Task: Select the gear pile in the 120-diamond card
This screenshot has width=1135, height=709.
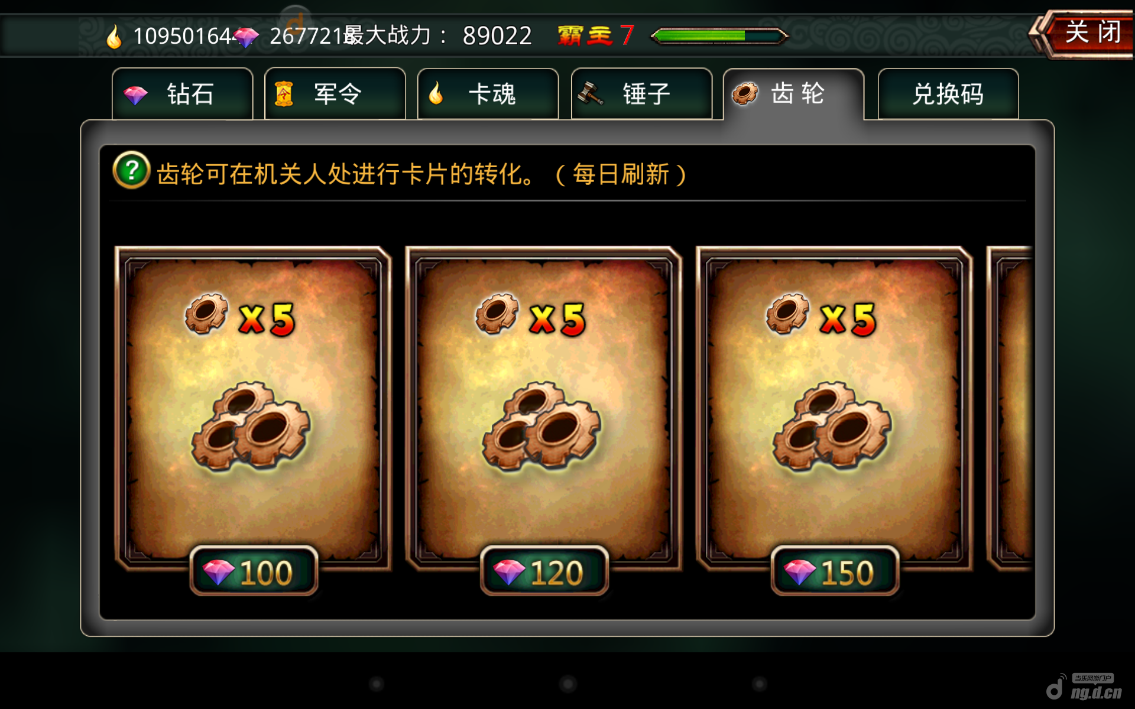Action: coord(541,426)
